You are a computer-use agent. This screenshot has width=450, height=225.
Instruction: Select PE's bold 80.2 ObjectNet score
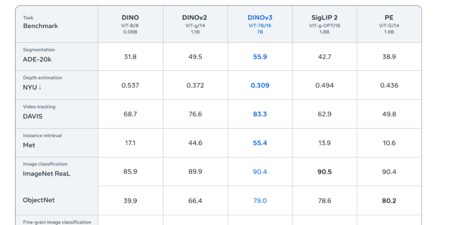pos(389,201)
